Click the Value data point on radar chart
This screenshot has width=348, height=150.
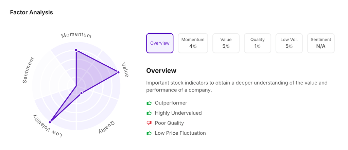click(118, 72)
